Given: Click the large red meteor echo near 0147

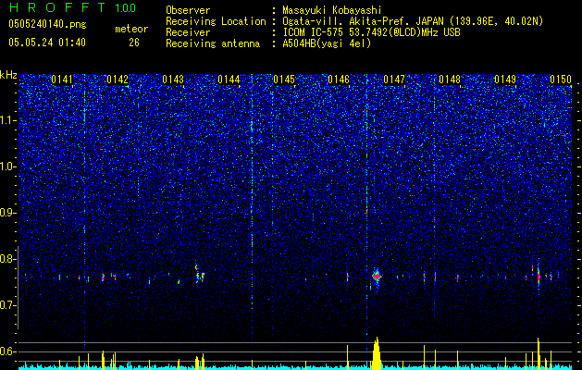Looking at the screenshot, I should coord(377,276).
